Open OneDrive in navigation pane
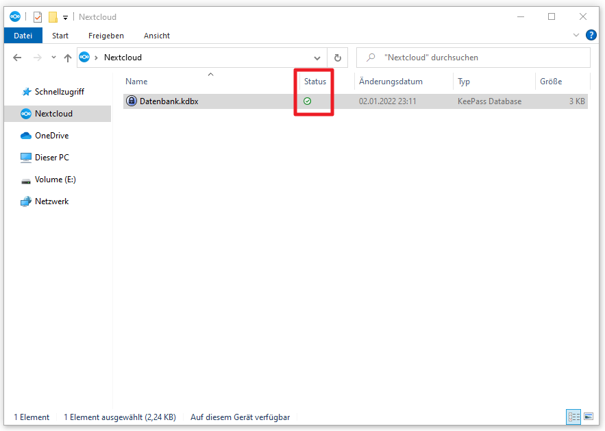This screenshot has width=605, height=431. 51,136
